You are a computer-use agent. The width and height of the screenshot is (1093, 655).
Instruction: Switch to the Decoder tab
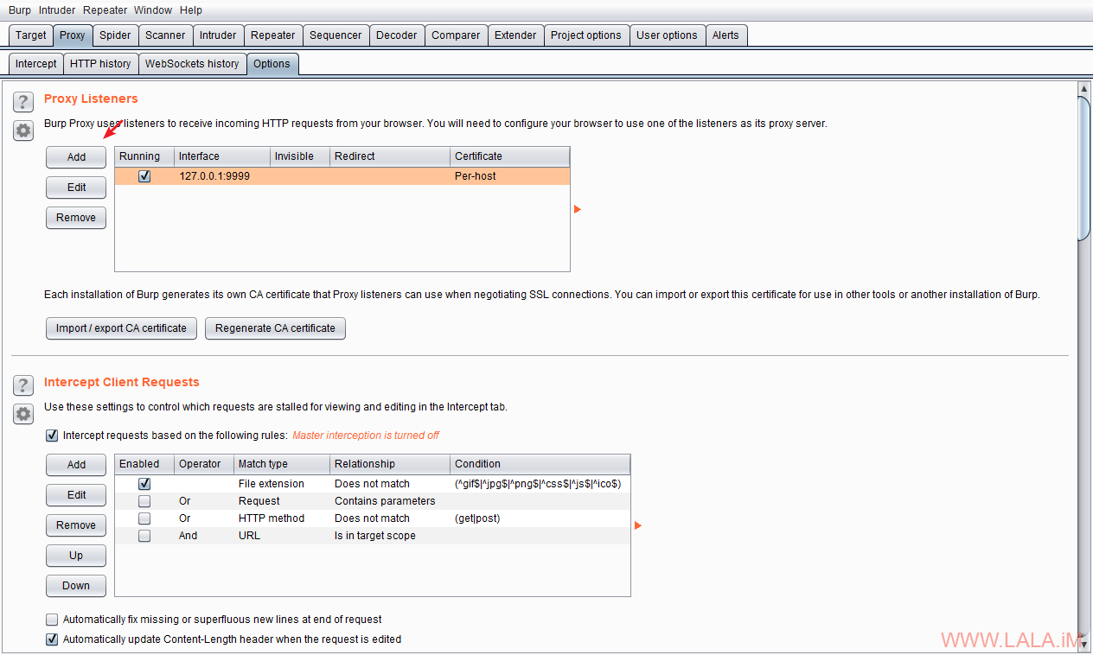click(x=397, y=35)
